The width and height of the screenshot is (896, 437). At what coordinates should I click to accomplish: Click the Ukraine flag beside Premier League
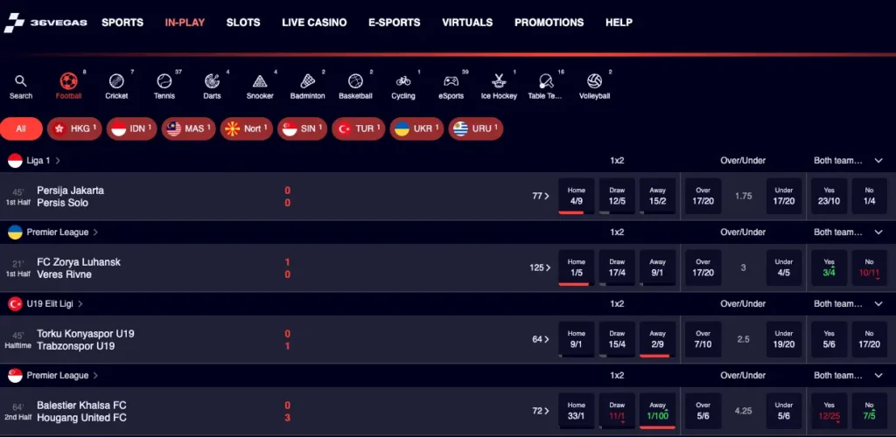tap(16, 232)
